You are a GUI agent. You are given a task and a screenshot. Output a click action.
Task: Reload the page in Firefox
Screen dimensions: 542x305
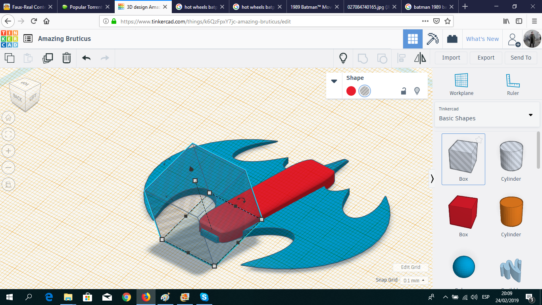coord(34,21)
